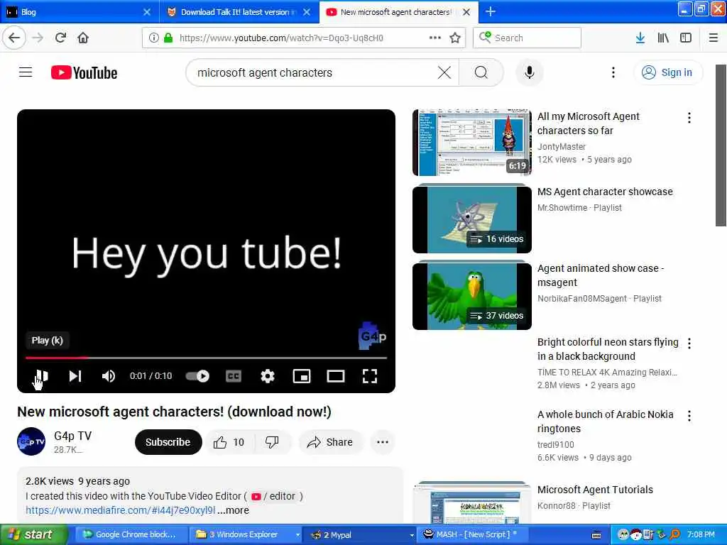Start voice search with the microphone icon
The image size is (727, 545).
(529, 72)
